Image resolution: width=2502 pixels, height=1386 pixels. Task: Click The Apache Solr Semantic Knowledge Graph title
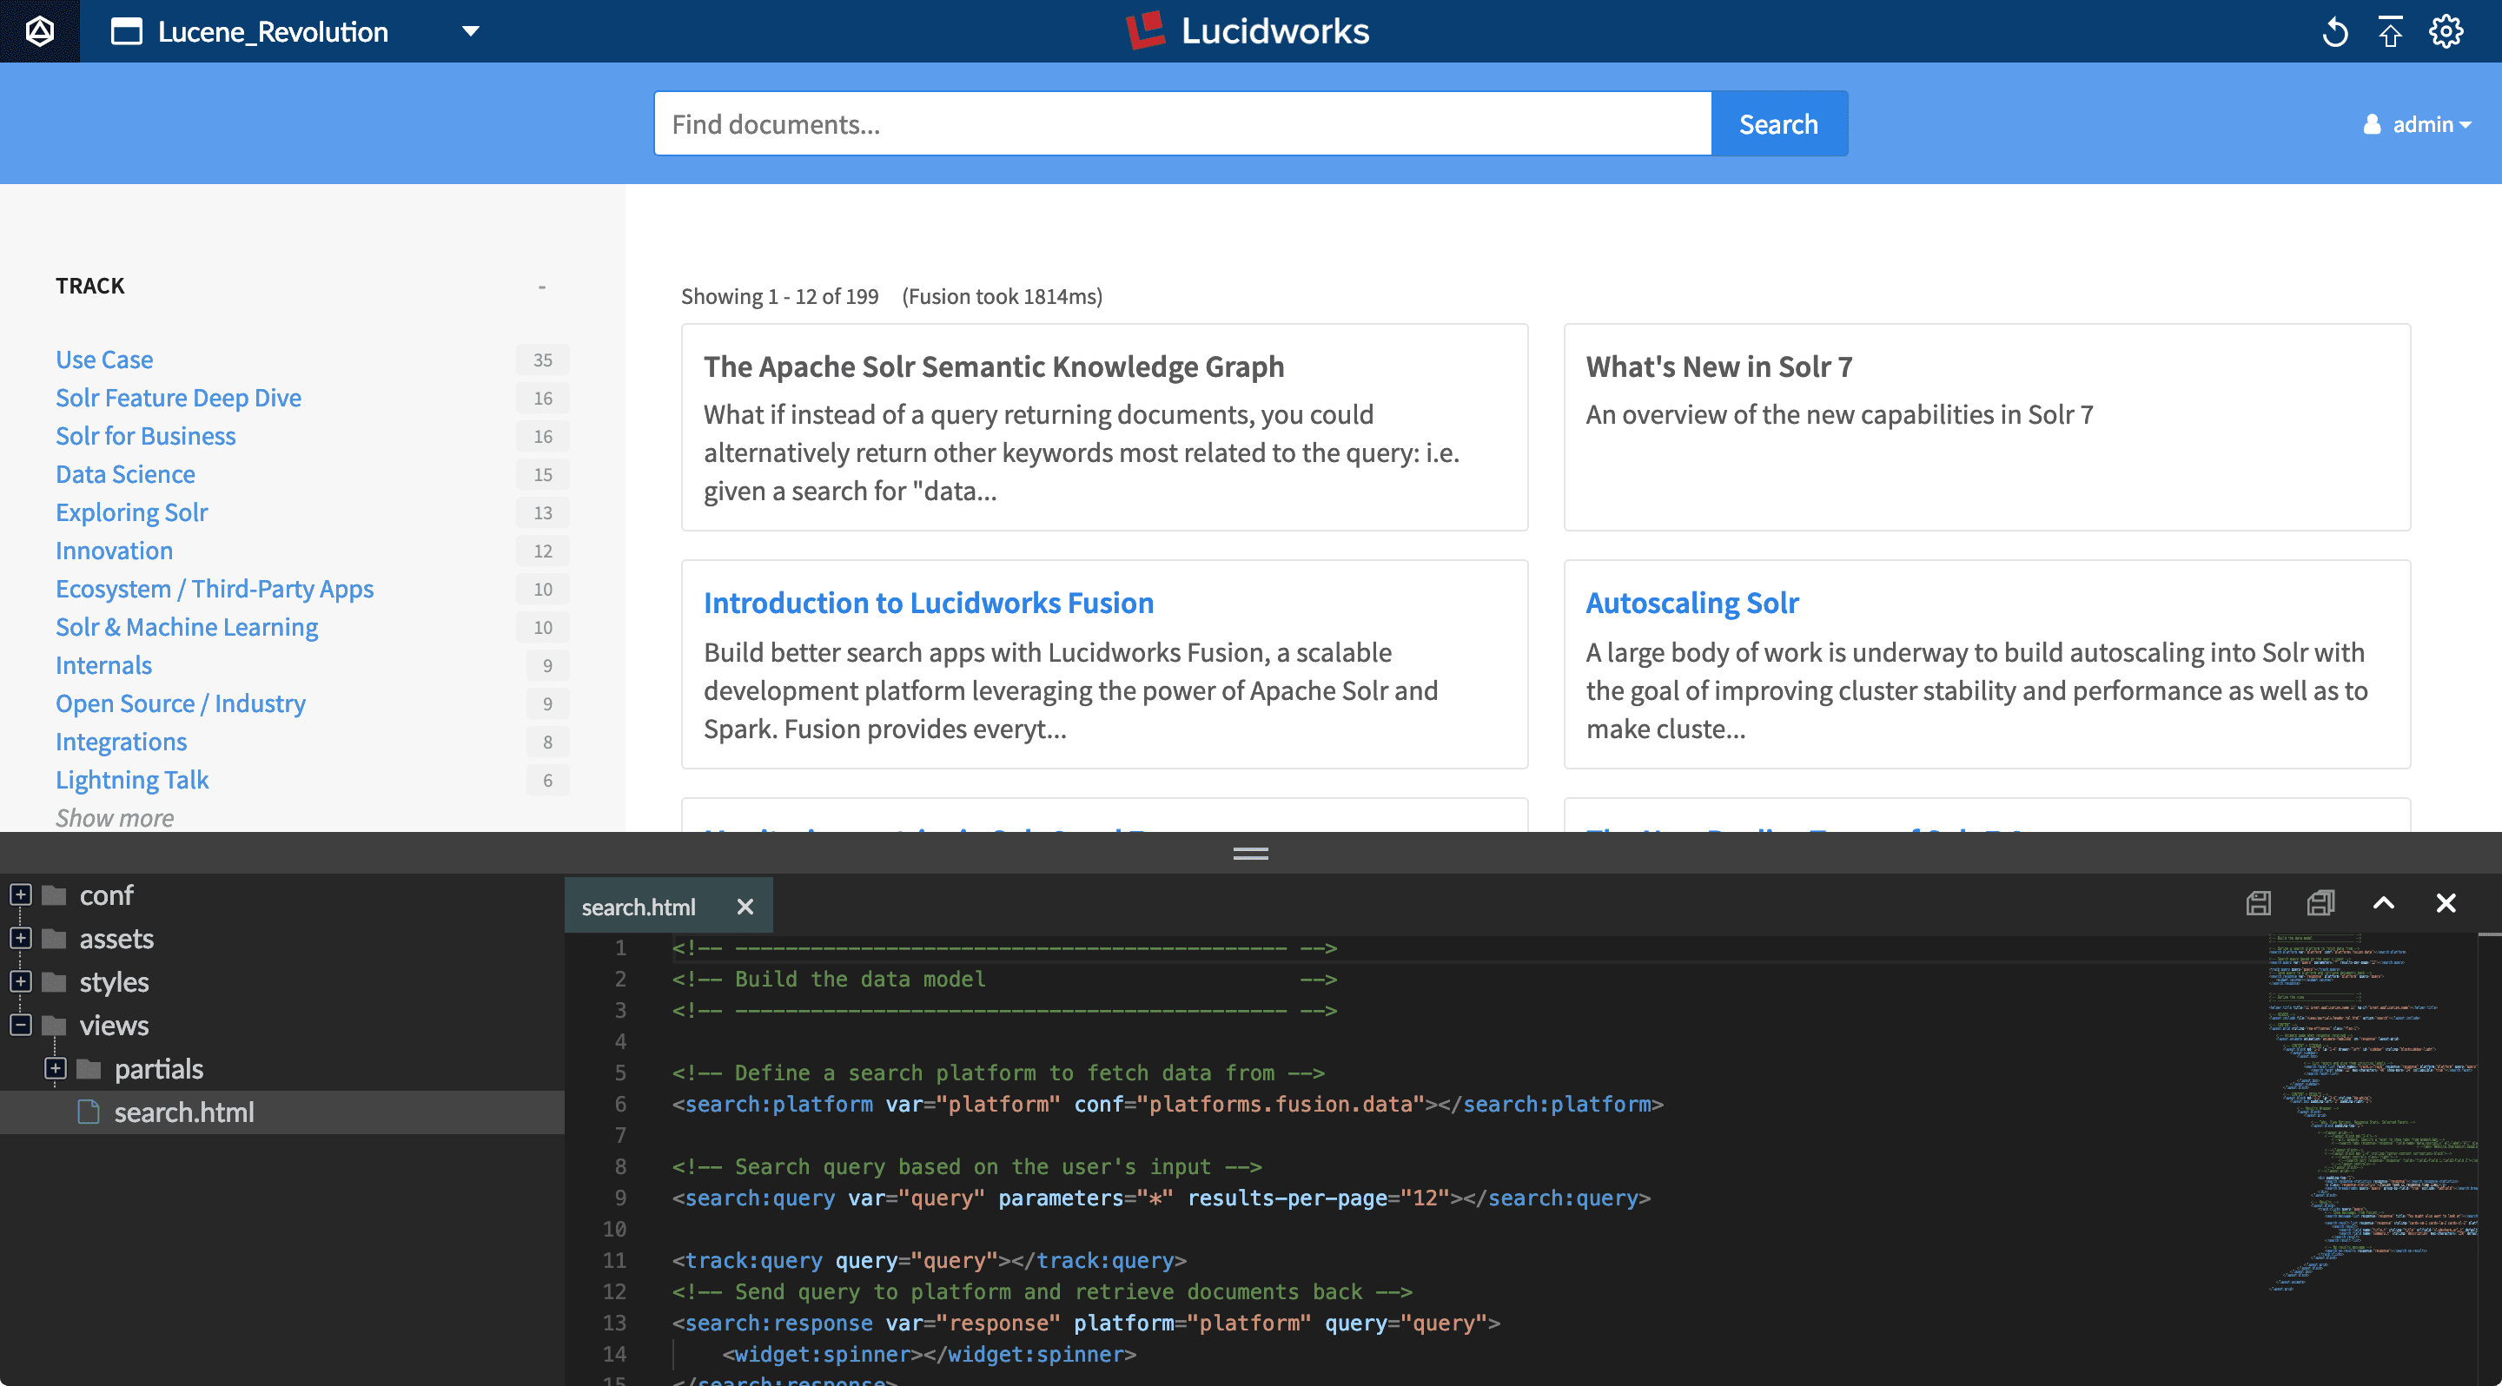click(x=994, y=366)
